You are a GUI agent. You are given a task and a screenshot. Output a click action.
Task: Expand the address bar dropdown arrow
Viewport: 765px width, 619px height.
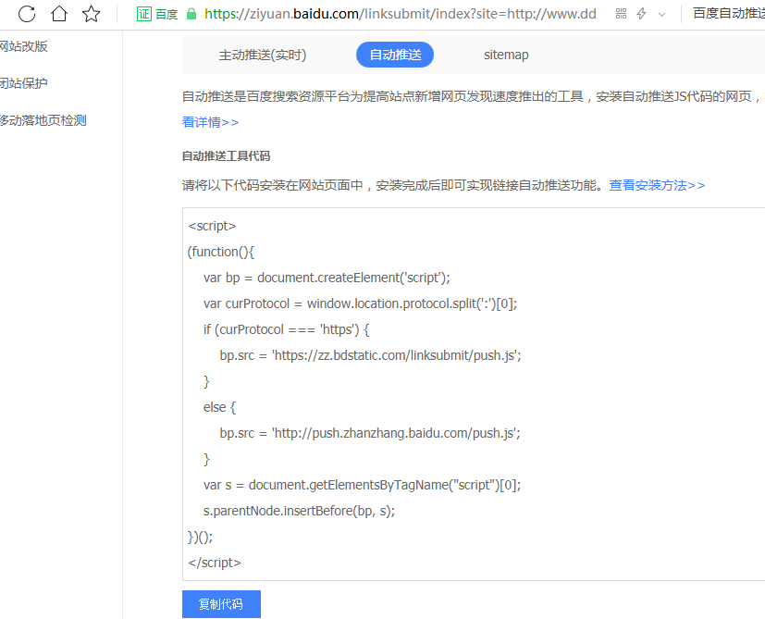[x=661, y=15]
